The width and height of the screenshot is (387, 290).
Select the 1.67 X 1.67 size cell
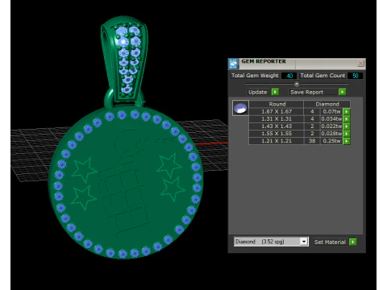click(x=277, y=111)
